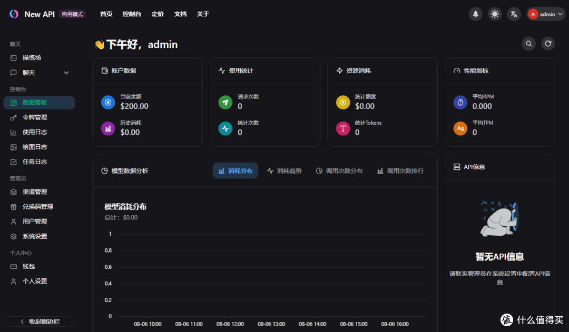
Task: Click the 钱包 card icon
Action: click(x=13, y=266)
